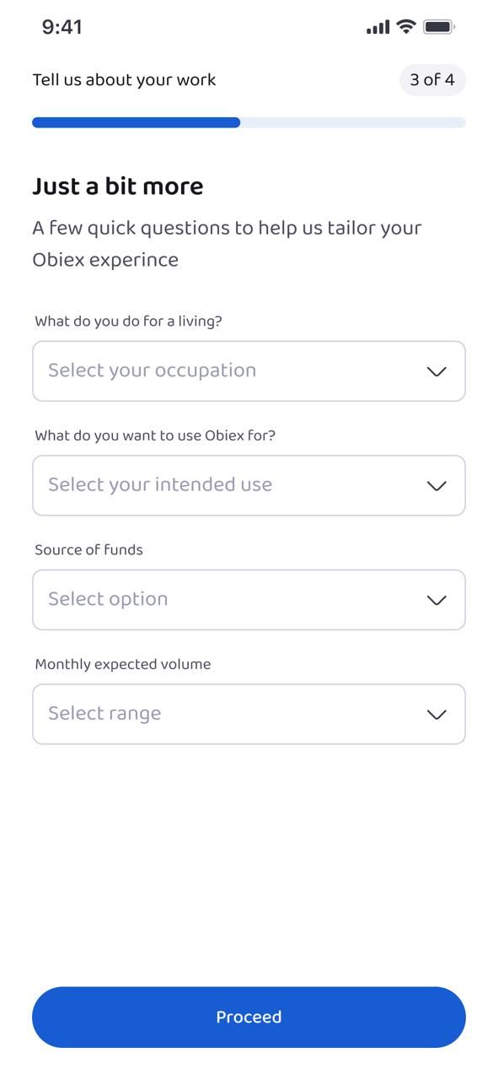Click the 'Just a bit more' heading

point(117,186)
